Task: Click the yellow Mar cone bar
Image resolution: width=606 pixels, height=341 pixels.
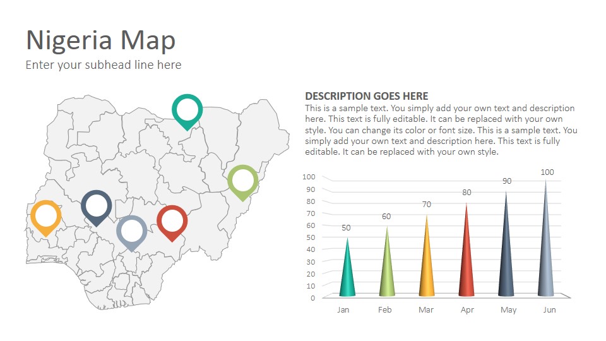Action: [x=427, y=256]
